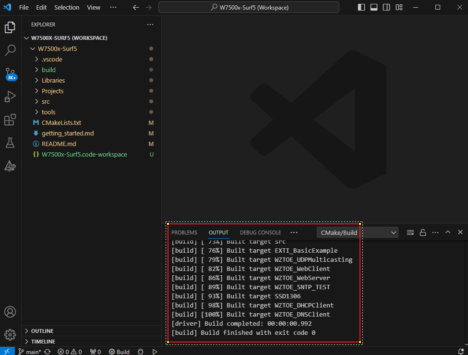Toggle bottom panel layout icon
Viewport: 468px width, 355px height.
pos(374,8)
